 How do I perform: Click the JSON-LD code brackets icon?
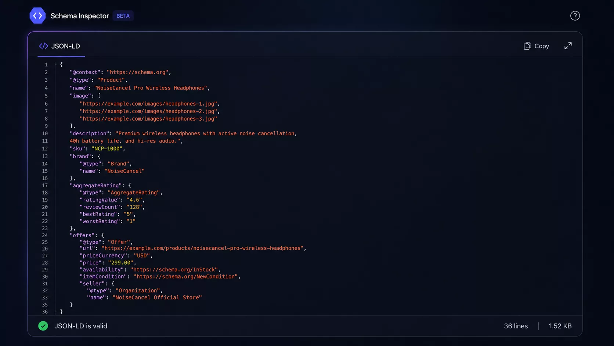pyautogui.click(x=43, y=46)
